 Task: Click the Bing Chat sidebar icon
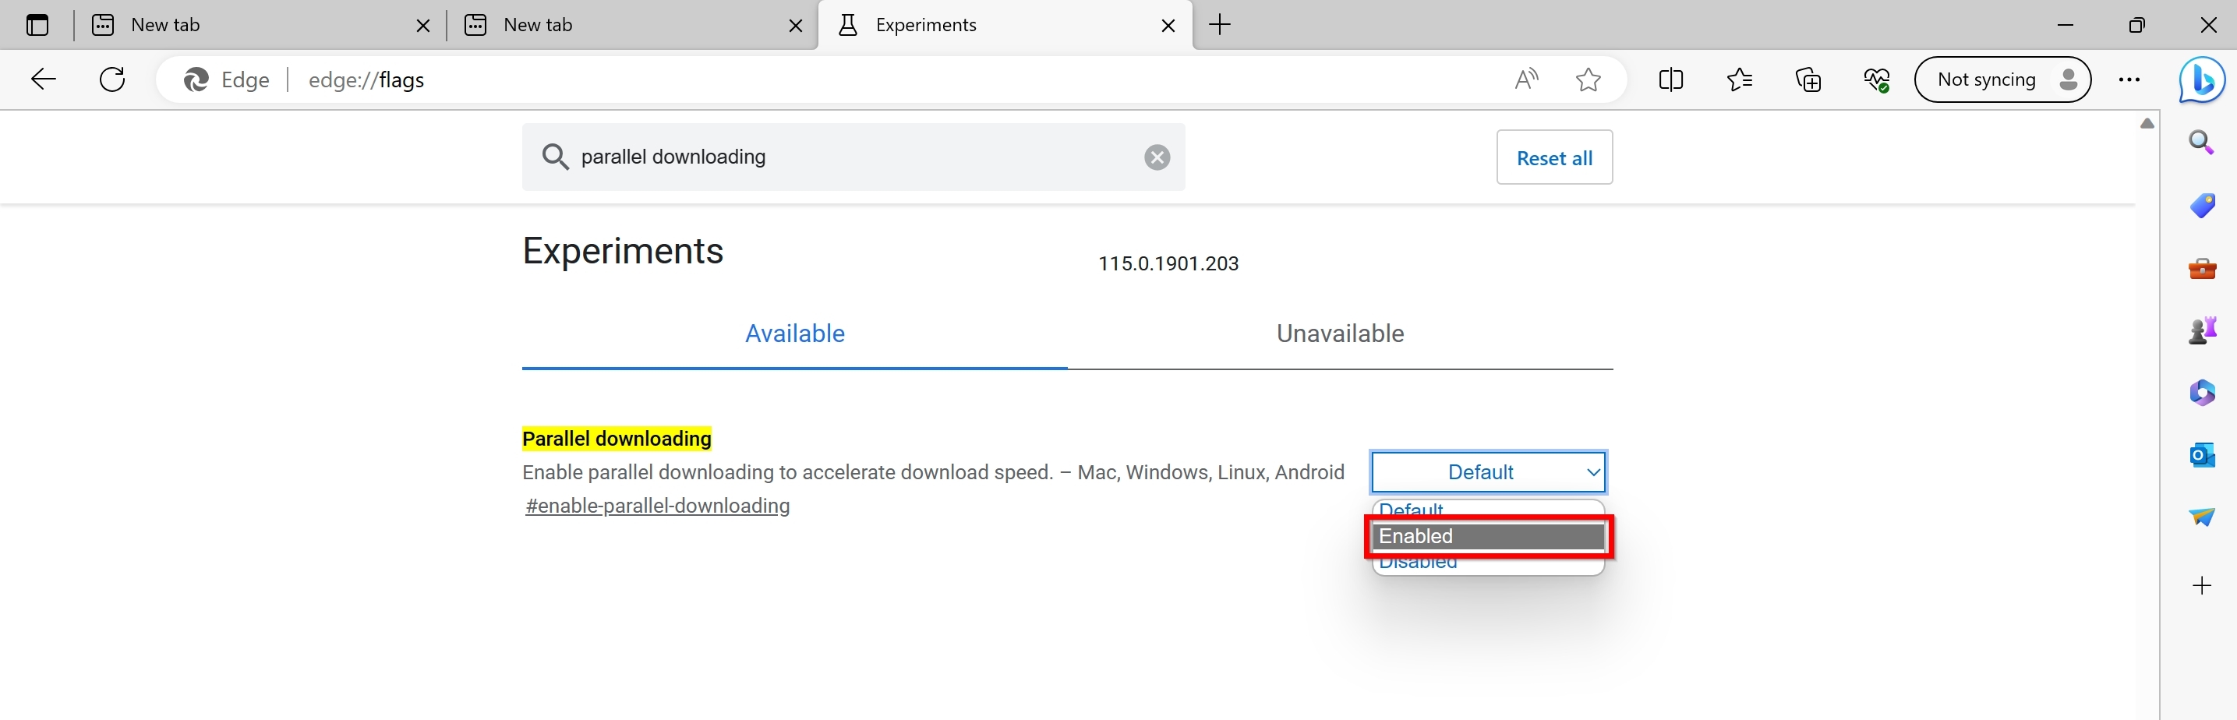click(x=2201, y=80)
